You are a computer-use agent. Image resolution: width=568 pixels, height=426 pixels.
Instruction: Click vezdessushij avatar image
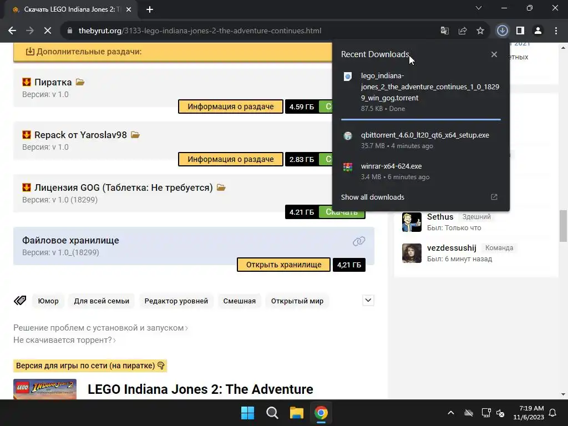[x=412, y=253]
